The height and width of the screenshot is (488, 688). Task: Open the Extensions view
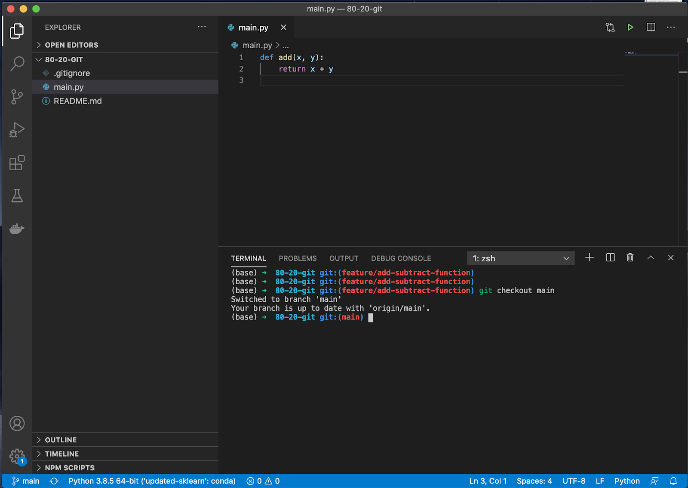pos(17,163)
